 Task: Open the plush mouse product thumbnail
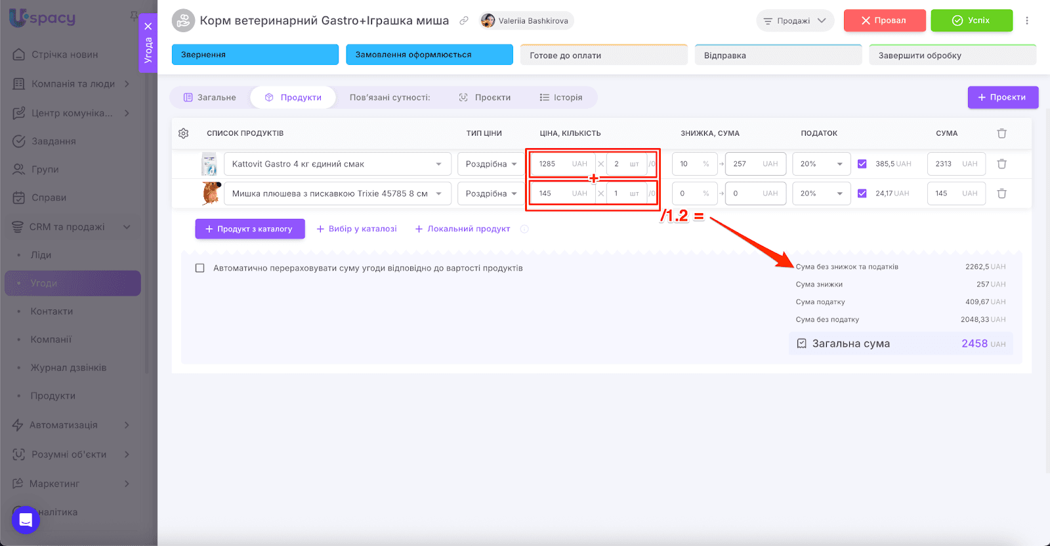(x=210, y=193)
